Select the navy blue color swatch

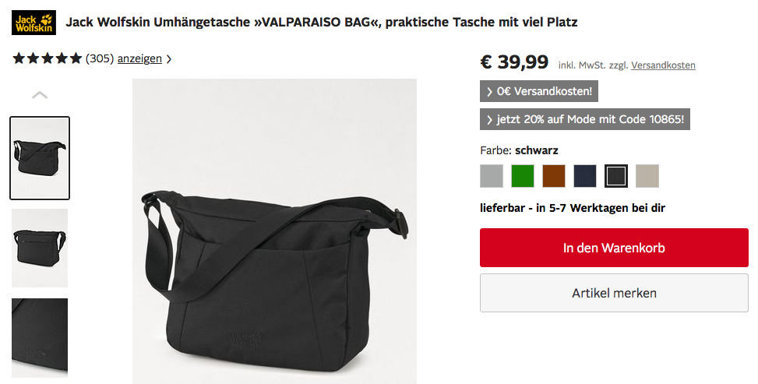pos(585,176)
